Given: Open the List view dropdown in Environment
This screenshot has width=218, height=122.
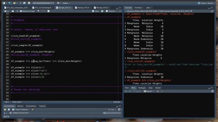Looking at the screenshot, I should pyautogui.click(x=112, y=109).
